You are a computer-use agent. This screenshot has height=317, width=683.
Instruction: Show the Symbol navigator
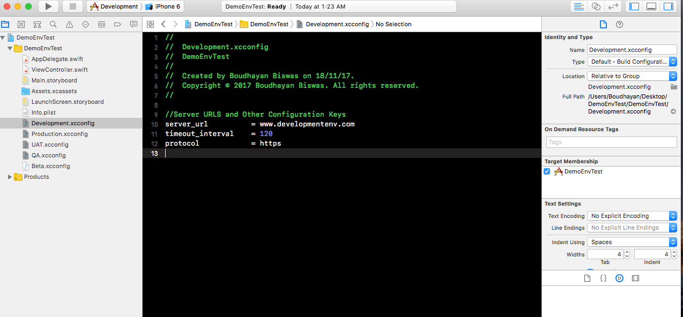[37, 24]
